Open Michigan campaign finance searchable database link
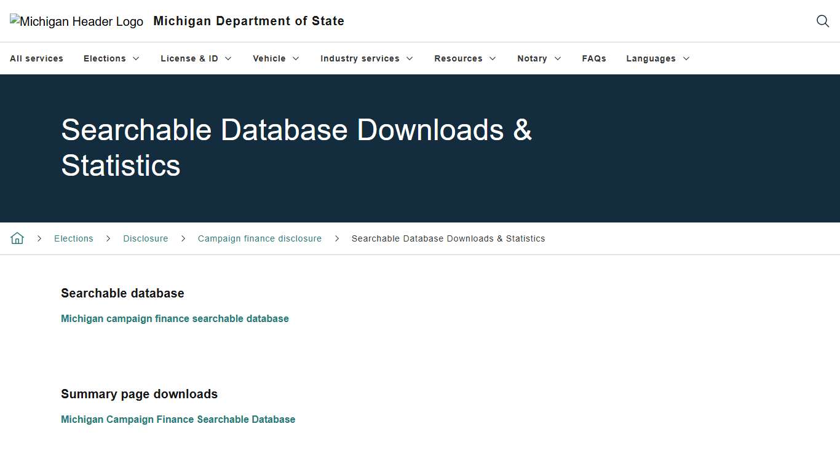 175,318
